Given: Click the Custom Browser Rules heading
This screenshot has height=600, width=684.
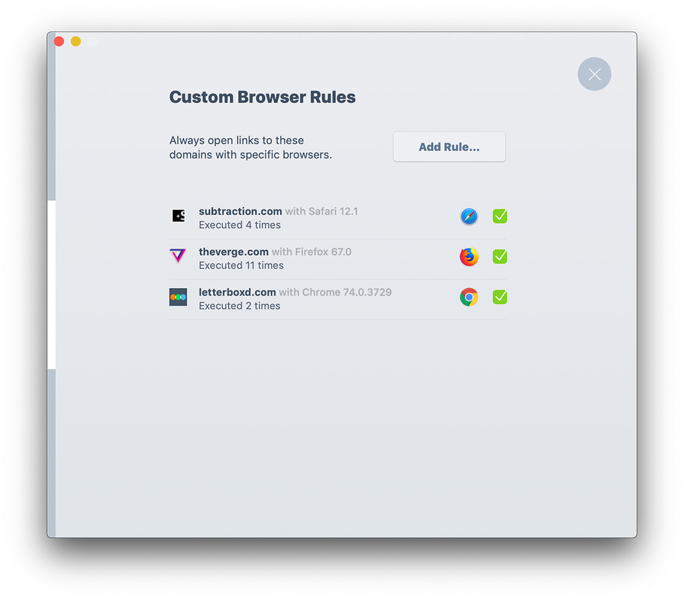Looking at the screenshot, I should (x=263, y=97).
